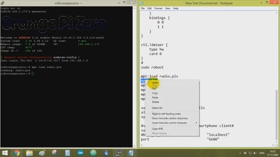Close the Notepad window
This screenshot has height=157, width=280.
[274, 2]
